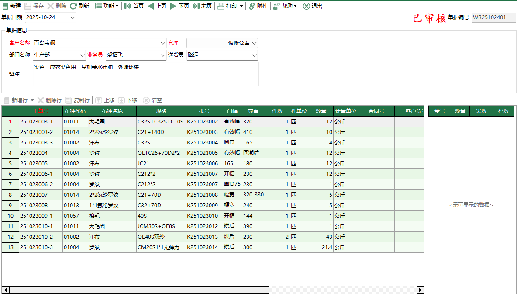
Task: Navigate to 上页 previous record
Action: (151, 6)
